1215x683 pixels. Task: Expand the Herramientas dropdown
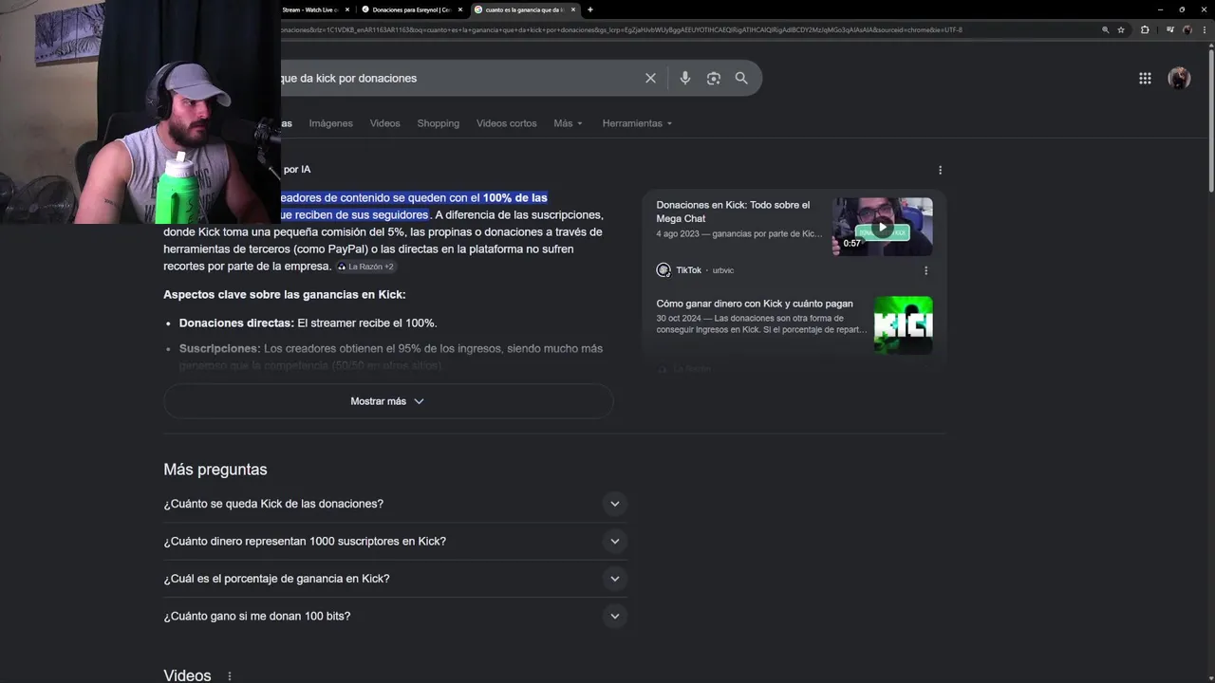(637, 123)
